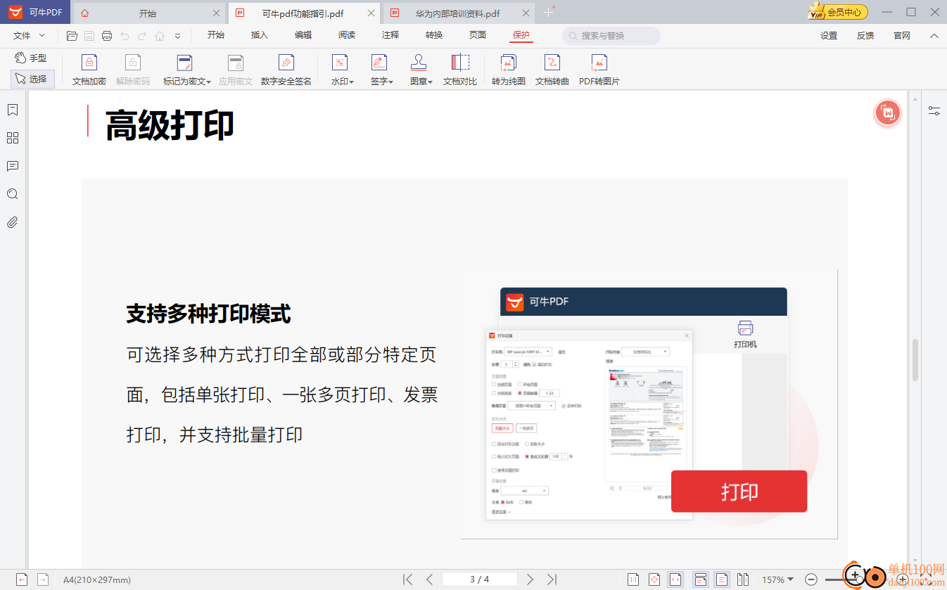Close the 可牛pdf功能指引.pdf tab
This screenshot has height=590, width=947.
[x=371, y=13]
